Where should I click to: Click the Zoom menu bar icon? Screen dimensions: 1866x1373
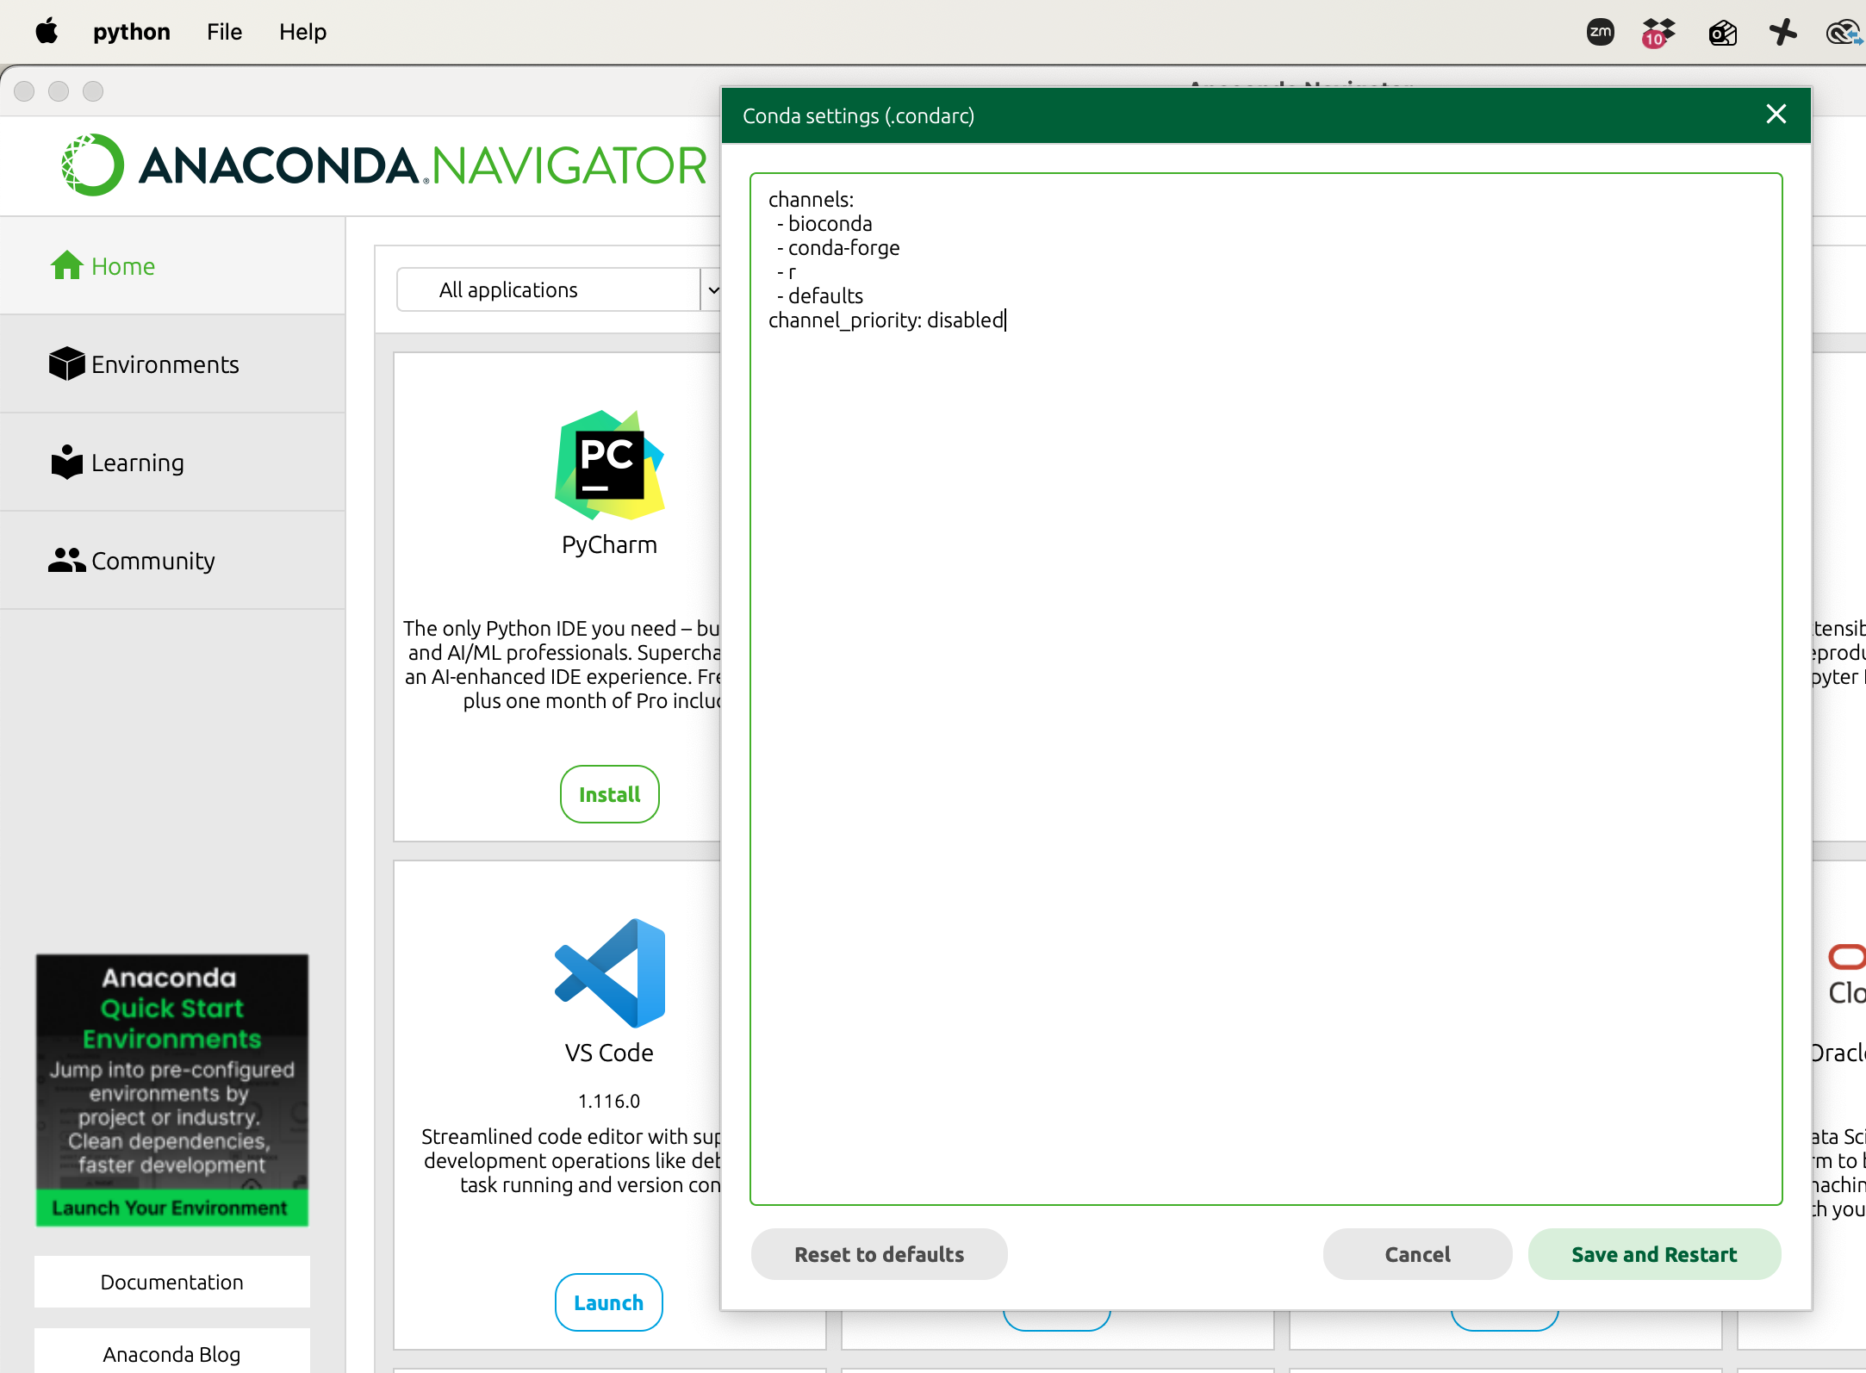(1600, 33)
